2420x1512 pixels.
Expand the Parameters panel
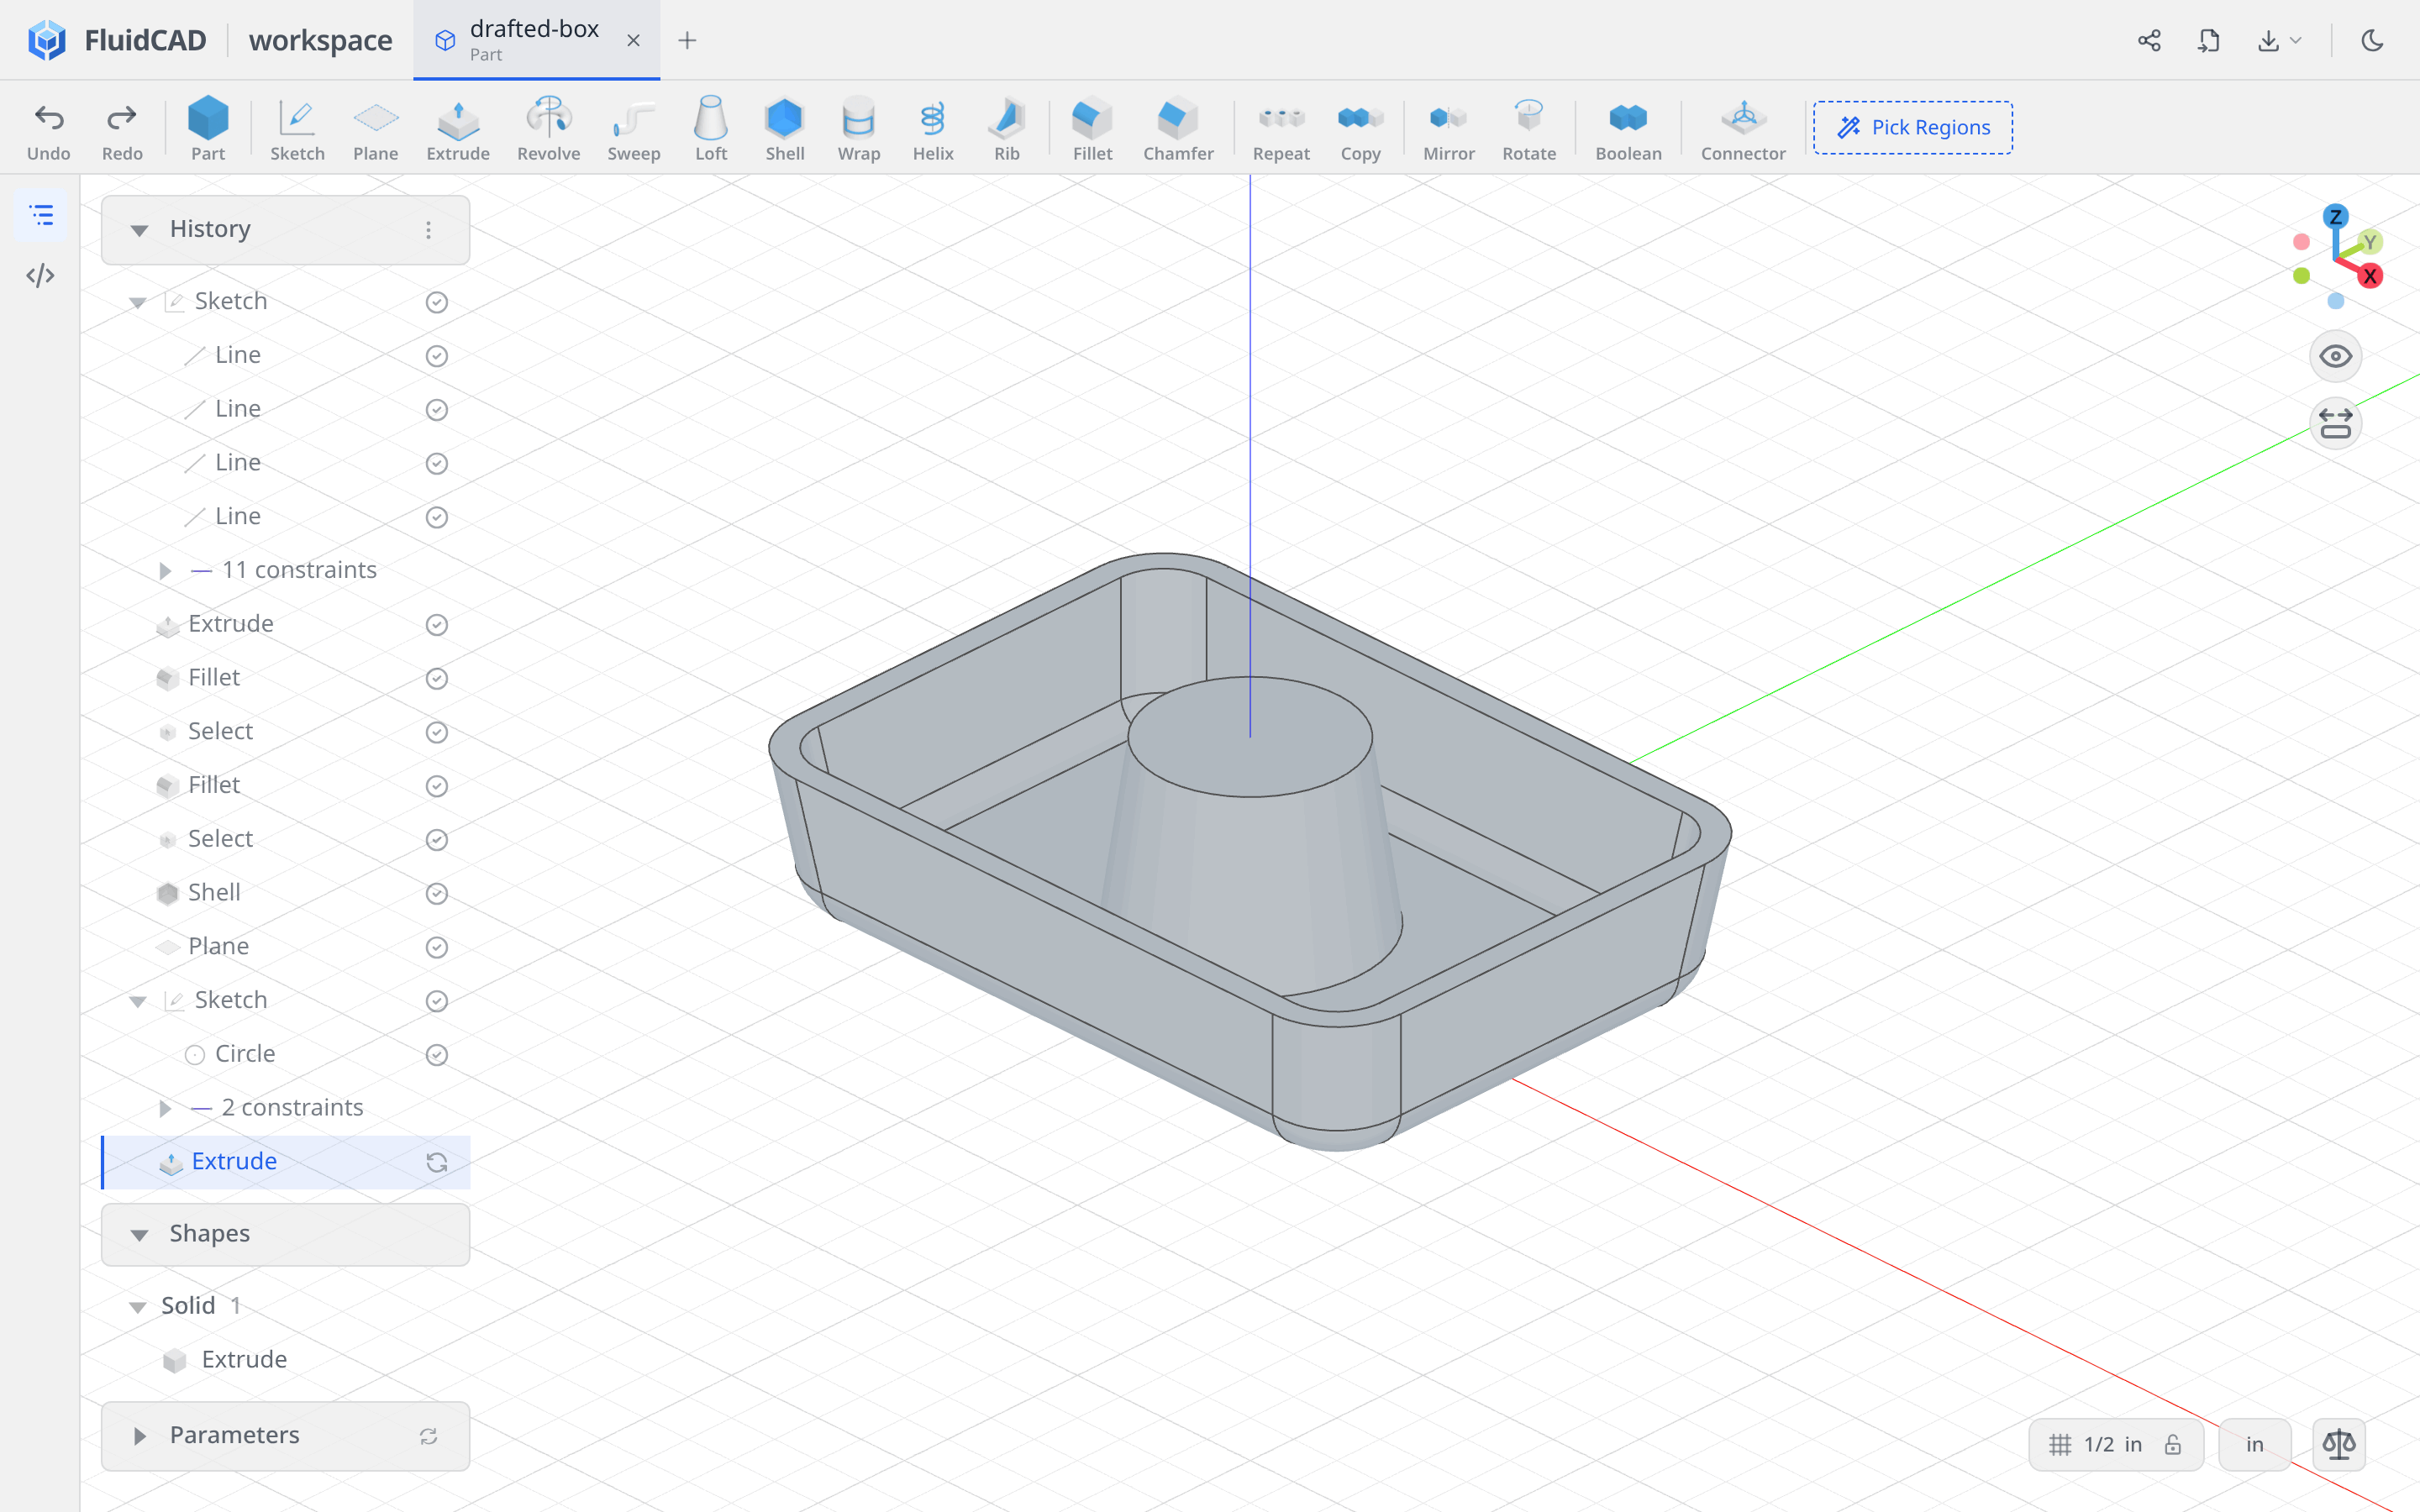click(x=139, y=1436)
